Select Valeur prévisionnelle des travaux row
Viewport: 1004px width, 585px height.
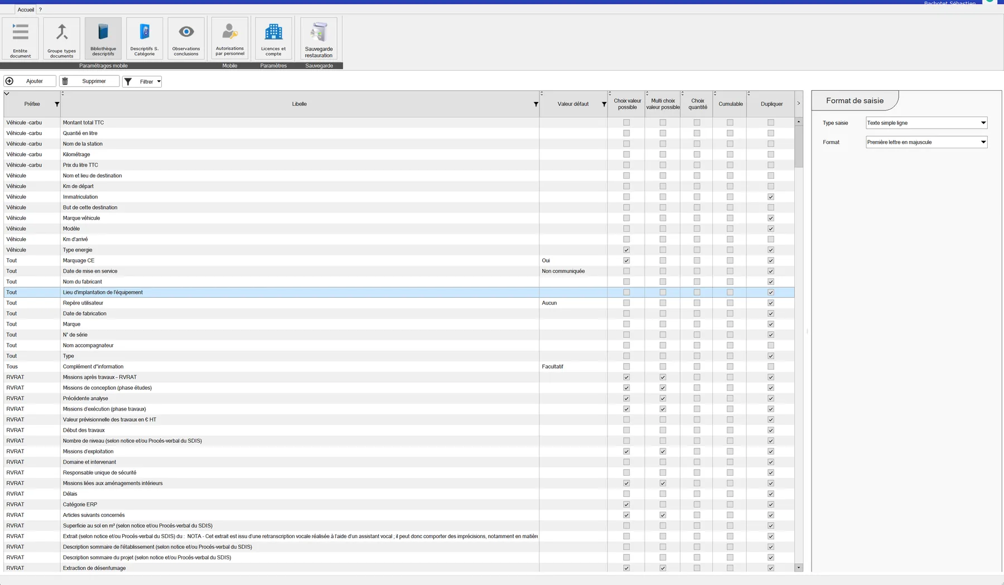coord(399,419)
